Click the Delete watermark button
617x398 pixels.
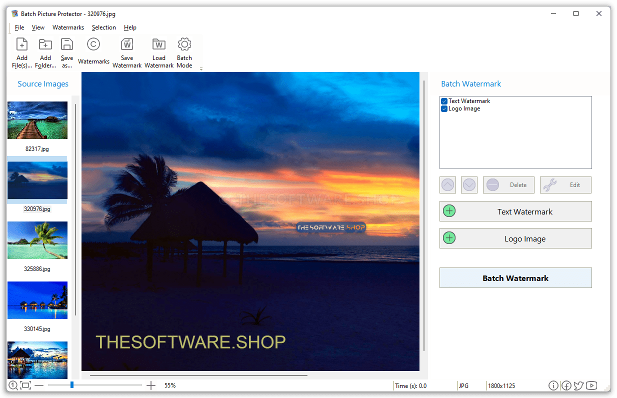pyautogui.click(x=508, y=185)
